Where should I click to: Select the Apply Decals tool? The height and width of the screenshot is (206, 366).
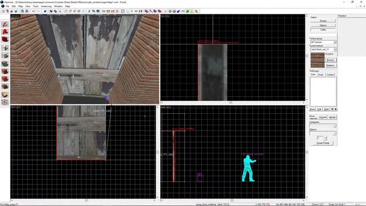5,79
